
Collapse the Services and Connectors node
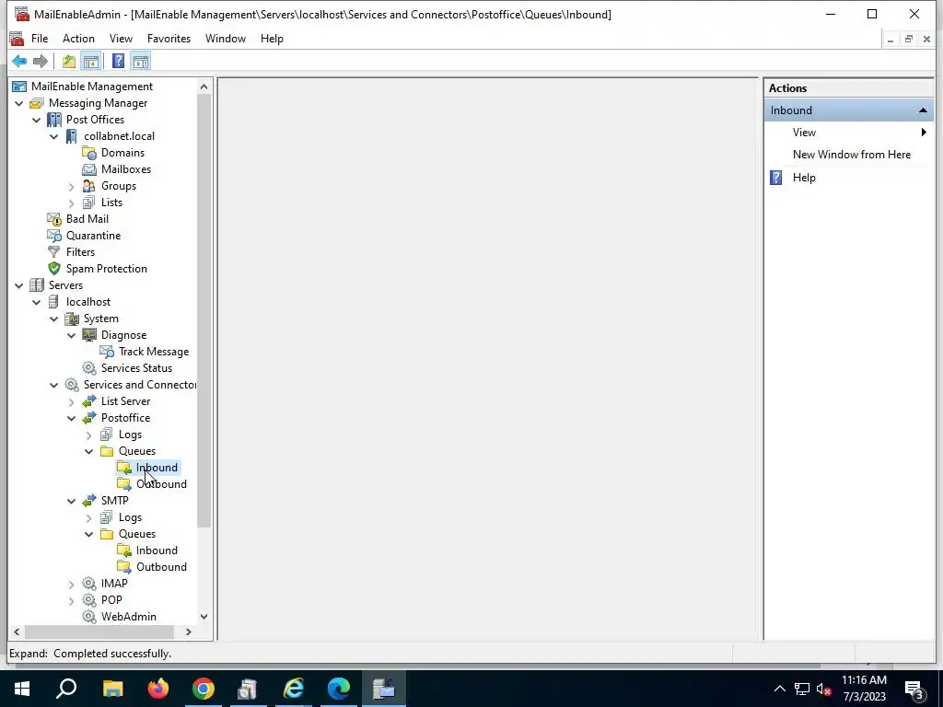(54, 385)
